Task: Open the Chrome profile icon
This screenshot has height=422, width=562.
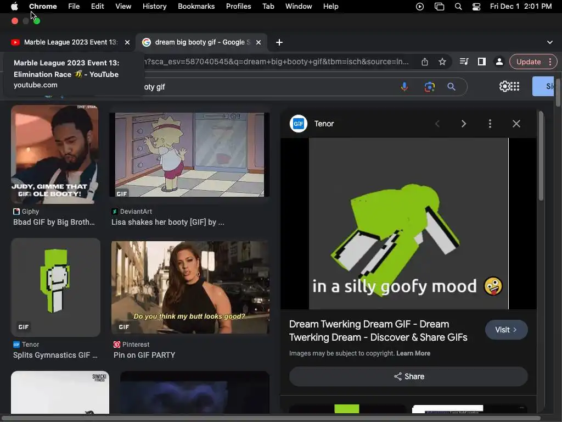Action: [x=499, y=62]
